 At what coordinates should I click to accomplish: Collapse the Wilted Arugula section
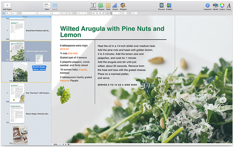7,51
